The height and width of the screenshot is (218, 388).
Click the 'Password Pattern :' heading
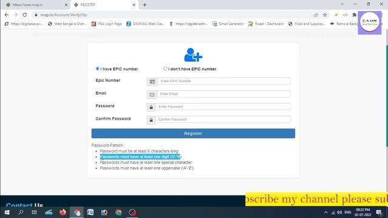click(108, 145)
